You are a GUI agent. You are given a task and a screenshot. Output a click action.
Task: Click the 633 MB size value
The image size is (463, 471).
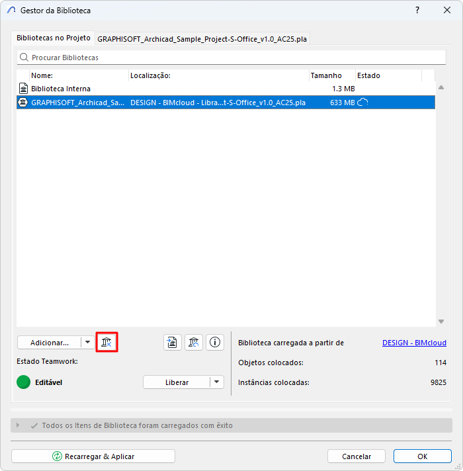[x=343, y=103]
